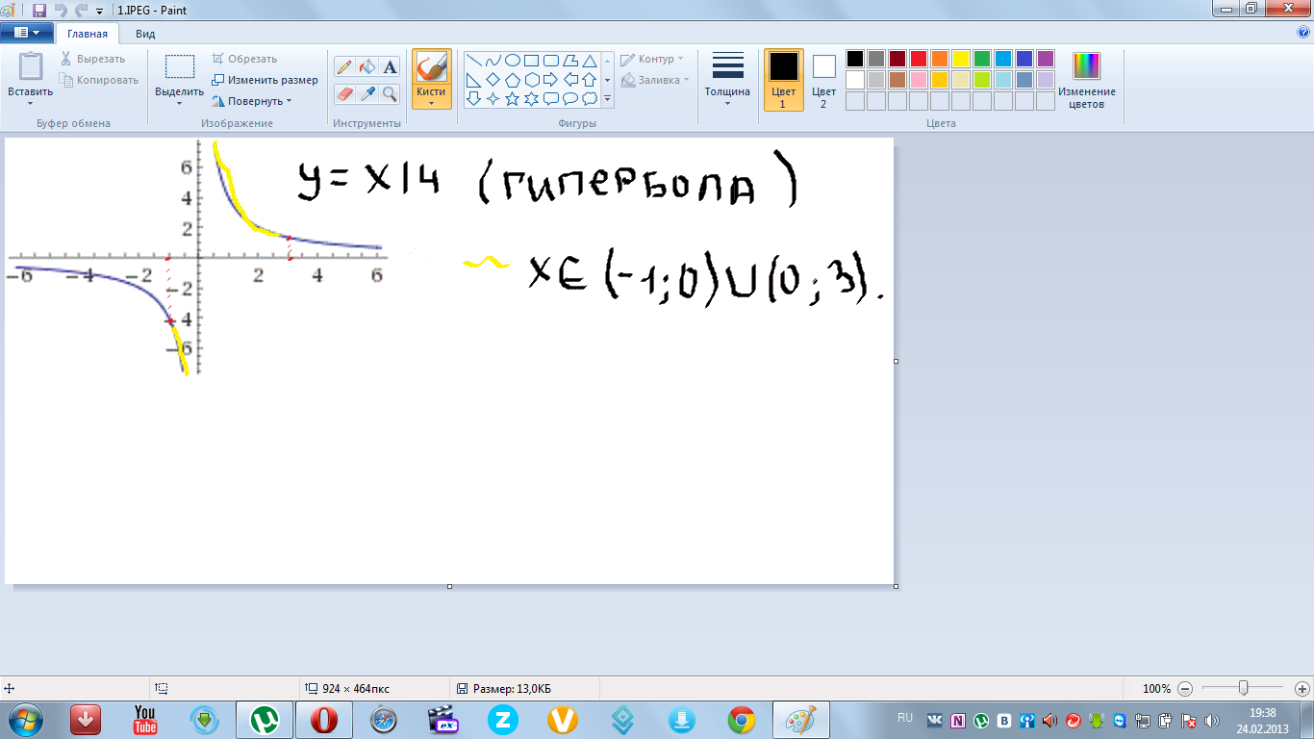This screenshot has width=1314, height=739.
Task: Click the zoom slider handle
Action: click(x=1244, y=688)
